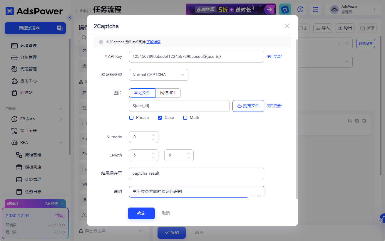Image resolution: width=385 pixels, height=241 pixels.
Task: Click the 保存 save button
Action: click(x=367, y=28)
